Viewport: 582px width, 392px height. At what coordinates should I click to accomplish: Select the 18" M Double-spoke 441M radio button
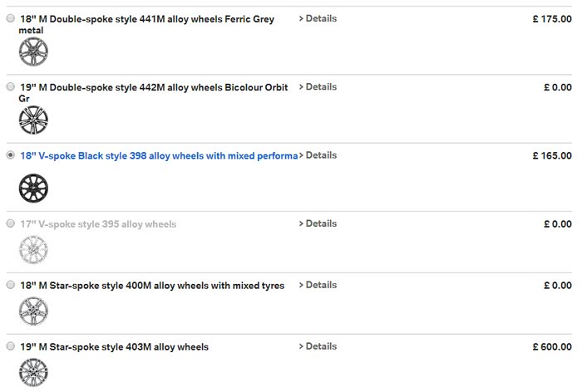pos(11,18)
